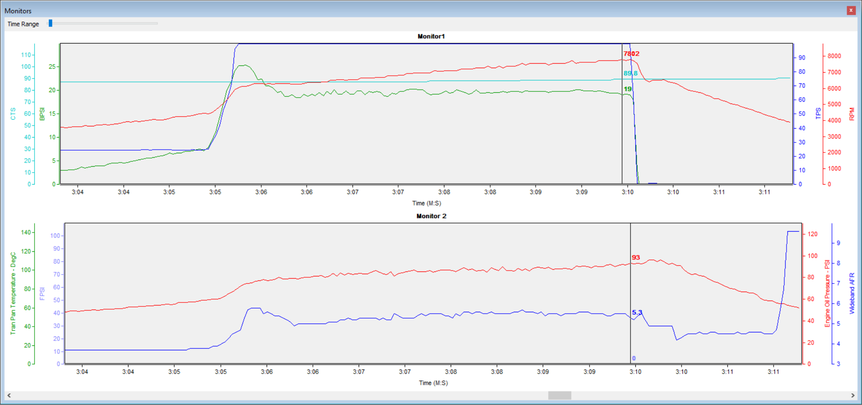Viewport: 862px width, 405px height.
Task: Select the FPSI axis label
Action: click(x=42, y=293)
